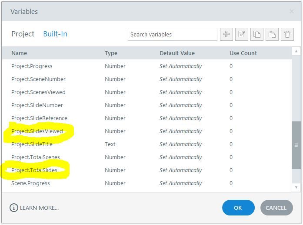Open the Built-In variables tab
The width and height of the screenshot is (303, 225).
pyautogui.click(x=55, y=34)
